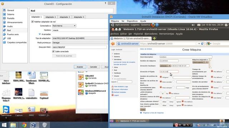Switch to Adaptador 3 tab
This screenshot has height=128, width=229.
(65, 17)
